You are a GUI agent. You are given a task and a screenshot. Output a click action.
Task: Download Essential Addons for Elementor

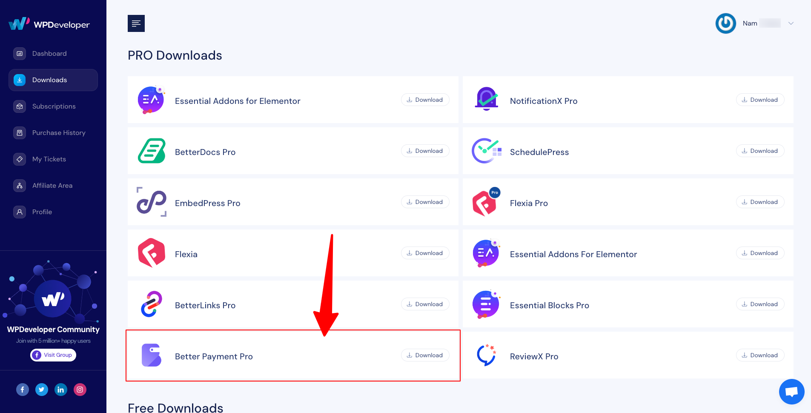[424, 99]
